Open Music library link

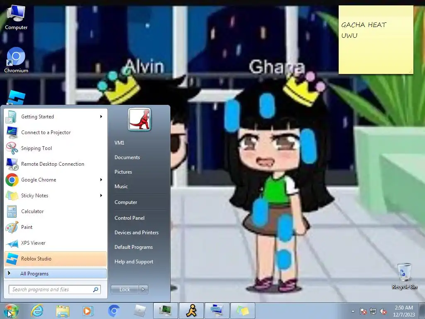pyautogui.click(x=121, y=186)
